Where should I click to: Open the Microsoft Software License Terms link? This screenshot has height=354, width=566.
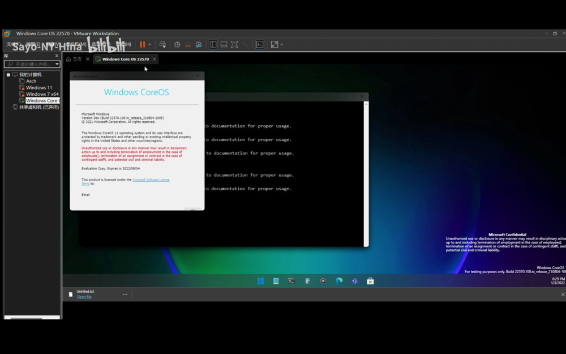pyautogui.click(x=151, y=180)
